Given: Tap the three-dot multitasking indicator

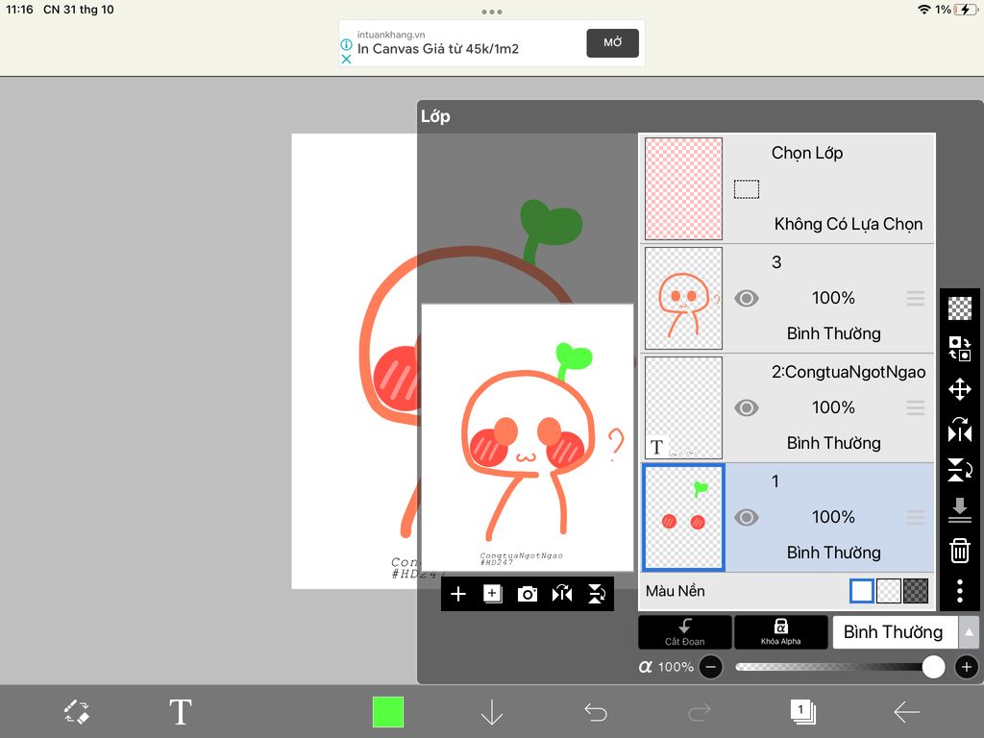Looking at the screenshot, I should click(491, 12).
